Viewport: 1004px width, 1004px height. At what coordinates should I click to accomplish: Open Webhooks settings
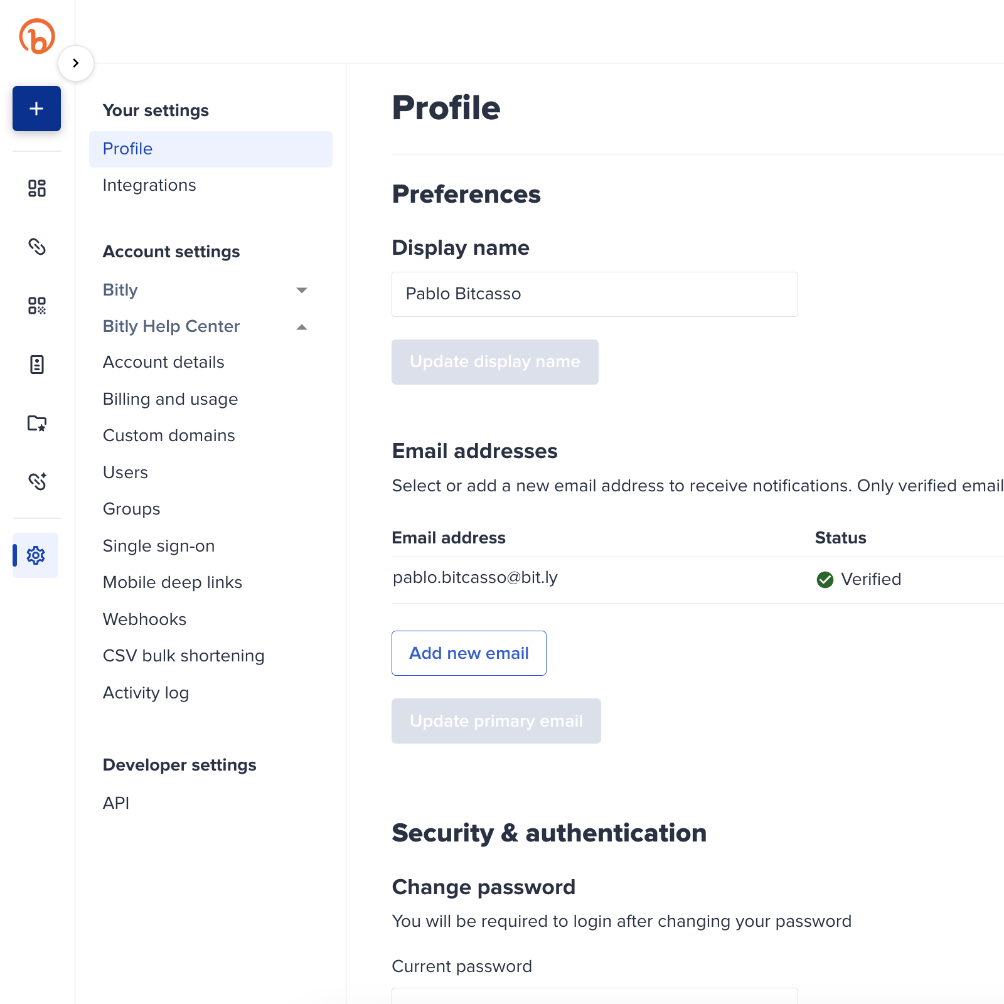(x=145, y=619)
